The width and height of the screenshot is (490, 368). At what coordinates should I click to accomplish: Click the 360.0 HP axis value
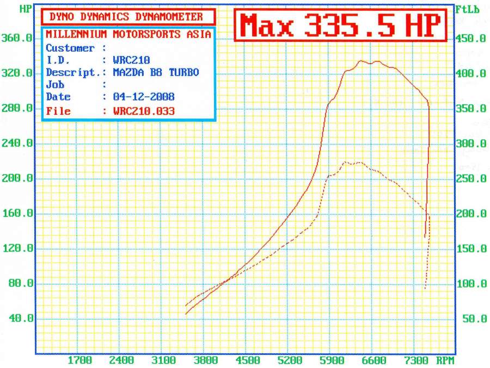[19, 39]
